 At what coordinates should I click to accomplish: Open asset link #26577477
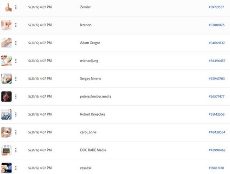click(x=217, y=96)
